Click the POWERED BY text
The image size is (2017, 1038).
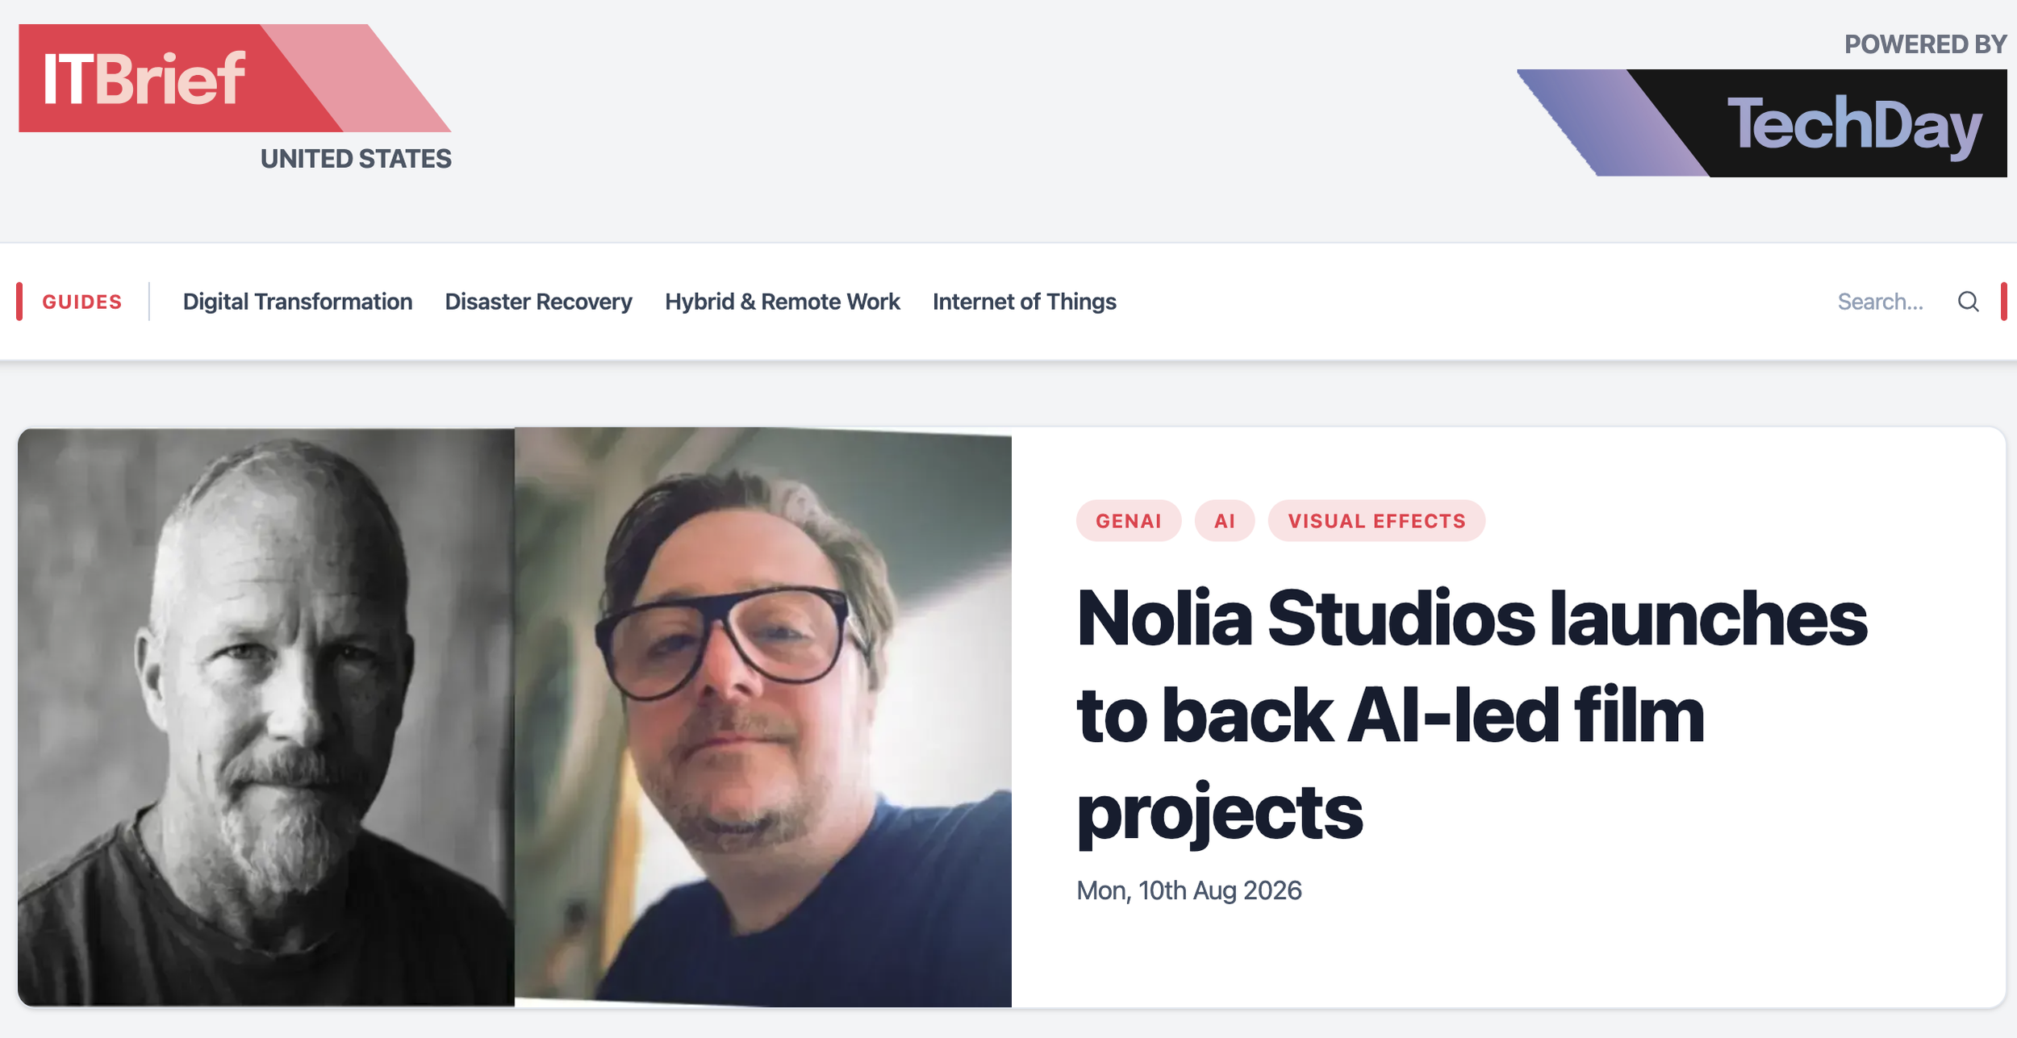pyautogui.click(x=1925, y=44)
